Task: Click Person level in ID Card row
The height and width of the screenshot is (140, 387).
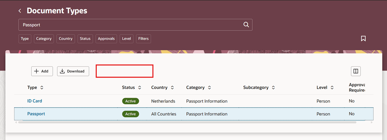Action: 323,101
